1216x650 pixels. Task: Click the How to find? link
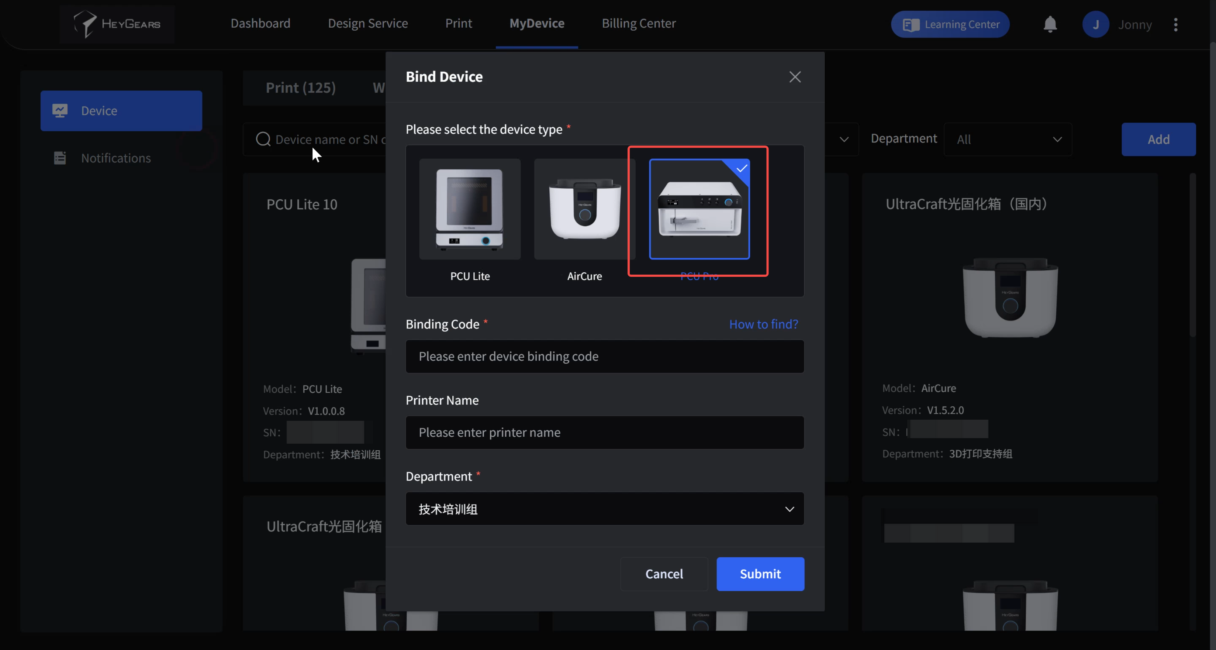(763, 324)
